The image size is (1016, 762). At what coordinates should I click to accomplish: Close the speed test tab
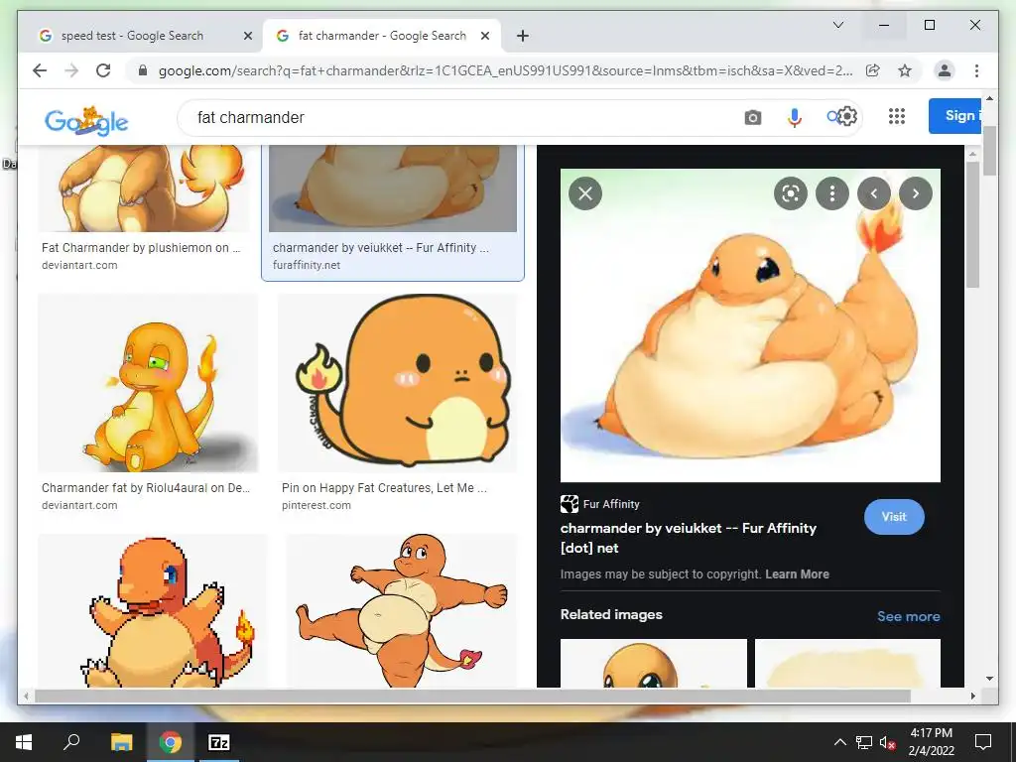(247, 36)
